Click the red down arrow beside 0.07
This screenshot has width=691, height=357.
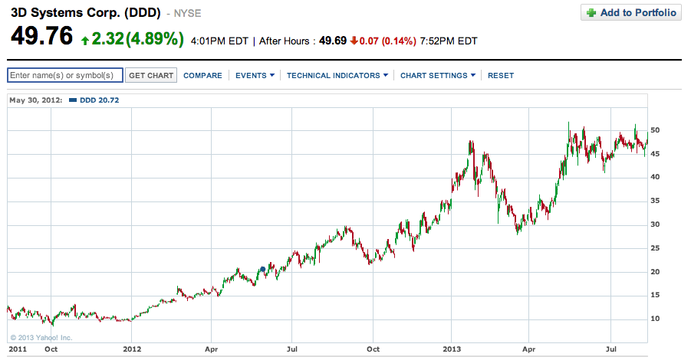354,40
